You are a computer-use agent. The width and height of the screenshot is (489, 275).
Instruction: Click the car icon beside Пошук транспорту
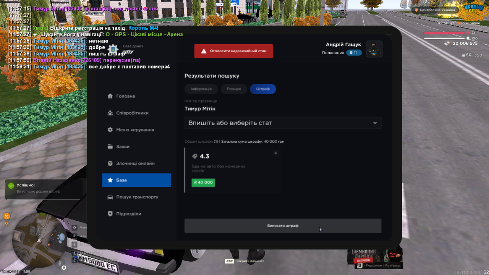pyautogui.click(x=110, y=197)
